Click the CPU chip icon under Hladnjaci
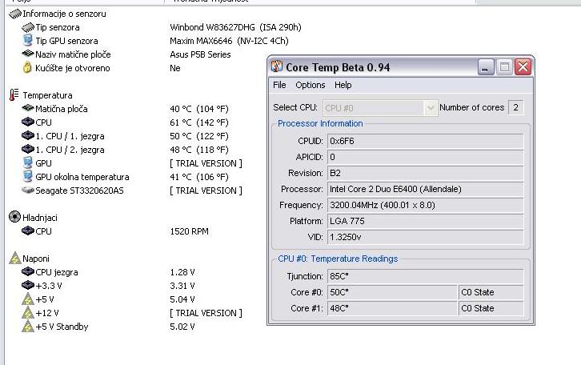This screenshot has width=581, height=365. (28, 231)
